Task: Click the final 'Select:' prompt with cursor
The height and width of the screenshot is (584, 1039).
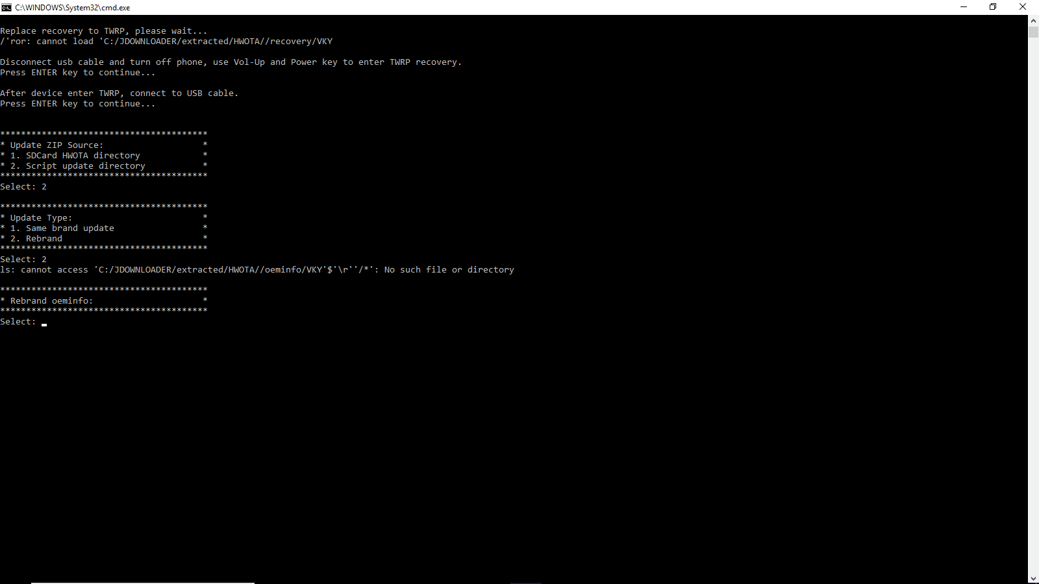Action: 23,322
